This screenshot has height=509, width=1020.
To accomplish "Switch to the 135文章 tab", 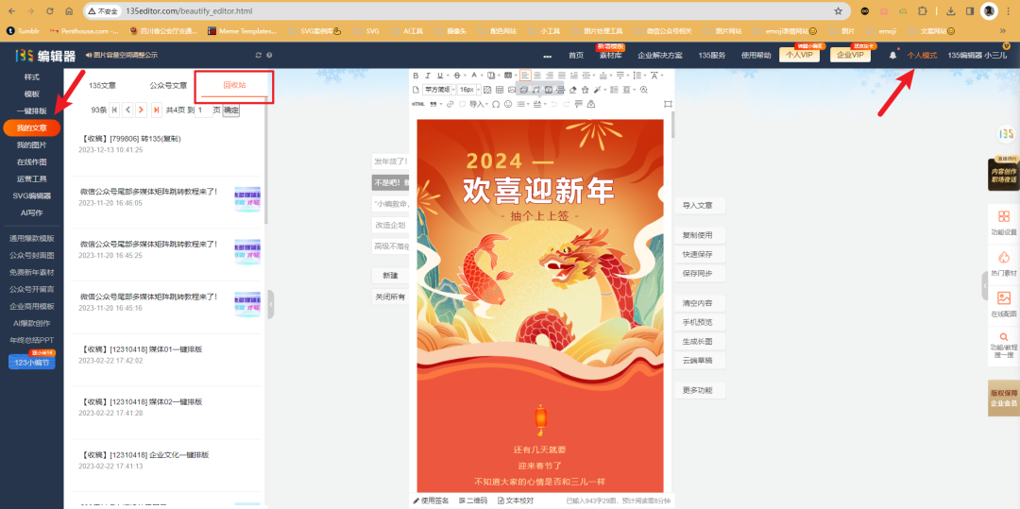I will coord(102,85).
